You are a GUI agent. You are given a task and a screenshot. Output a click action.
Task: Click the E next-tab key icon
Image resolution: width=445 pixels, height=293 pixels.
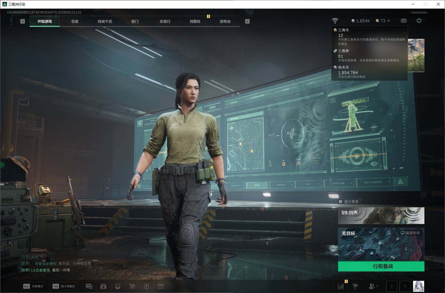pyautogui.click(x=247, y=21)
